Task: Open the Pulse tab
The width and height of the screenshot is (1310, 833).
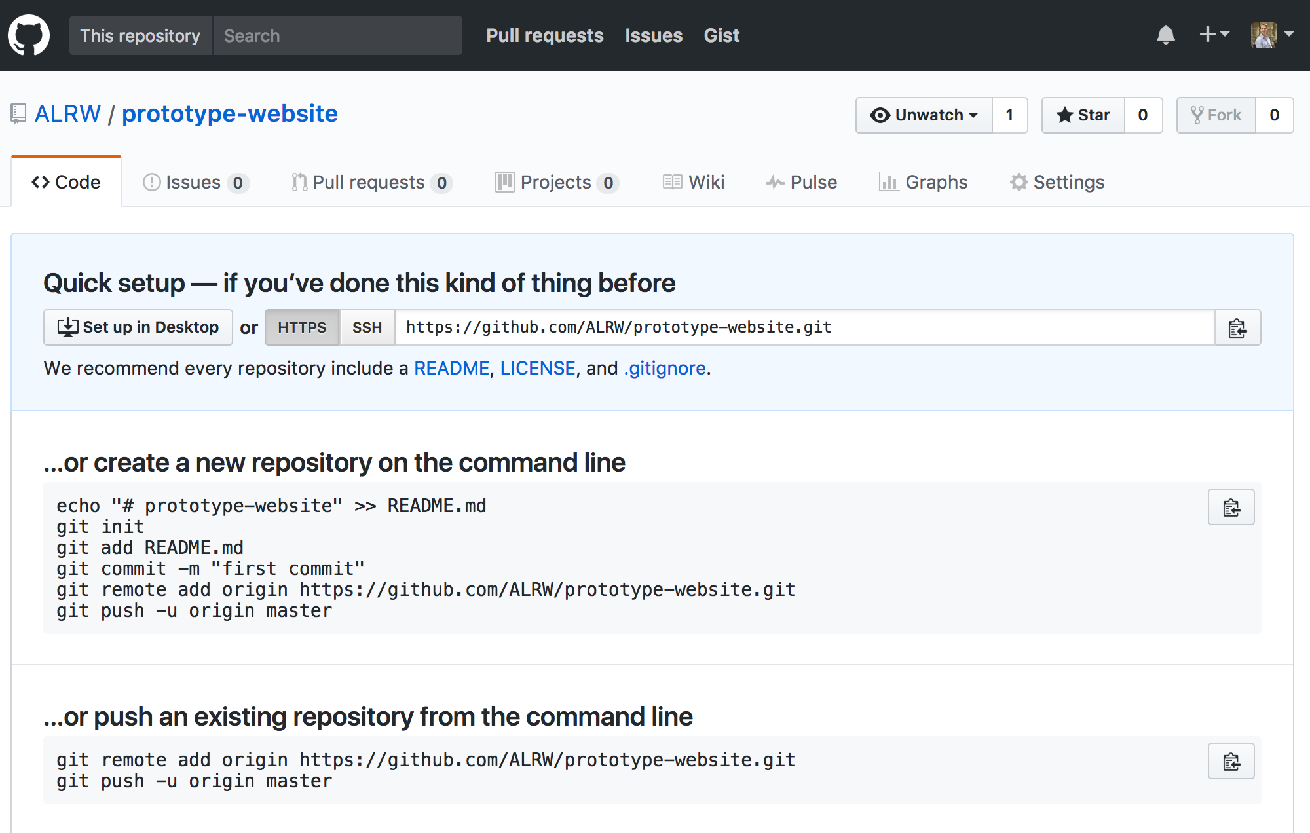Action: [802, 182]
